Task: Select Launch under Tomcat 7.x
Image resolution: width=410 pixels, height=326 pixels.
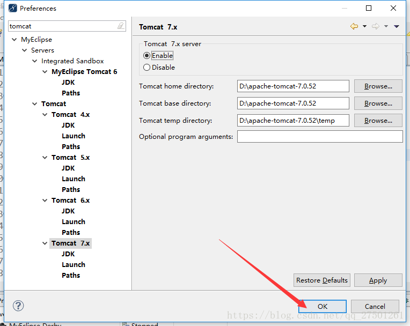Action: pyautogui.click(x=74, y=264)
